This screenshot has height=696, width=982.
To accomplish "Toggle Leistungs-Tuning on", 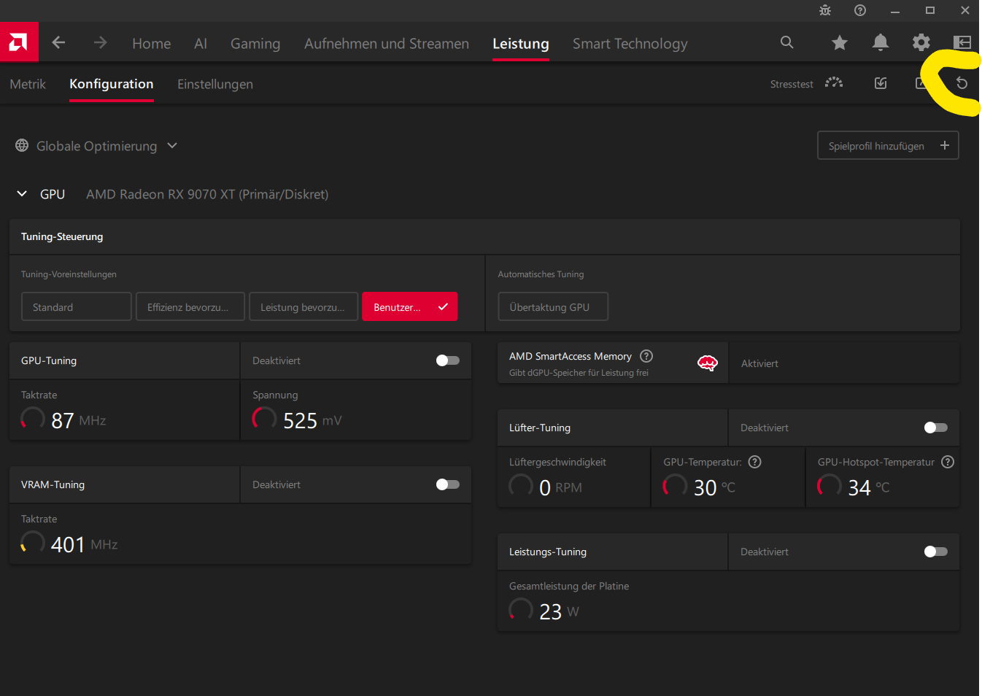I will [935, 552].
